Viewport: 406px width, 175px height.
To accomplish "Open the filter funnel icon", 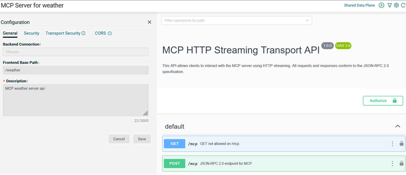I will pyautogui.click(x=390, y=5).
